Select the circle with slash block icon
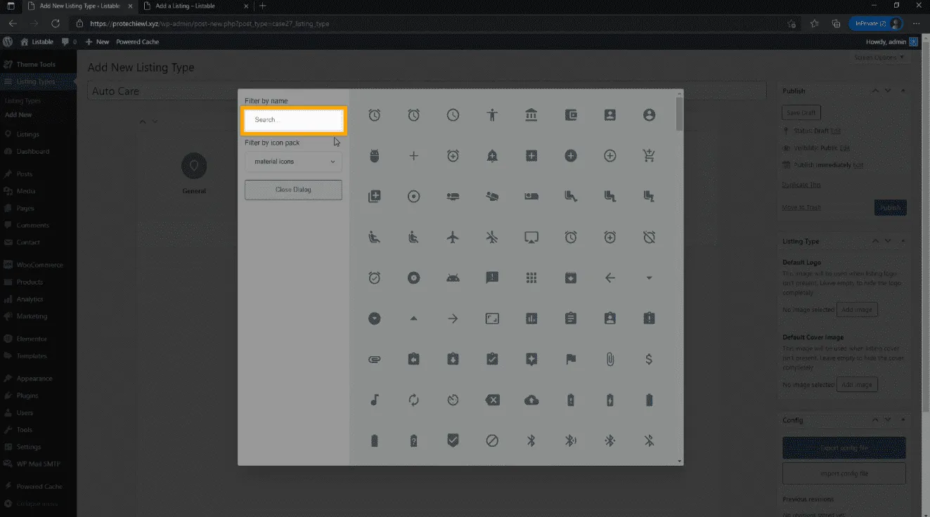Image resolution: width=930 pixels, height=517 pixels. pyautogui.click(x=492, y=441)
